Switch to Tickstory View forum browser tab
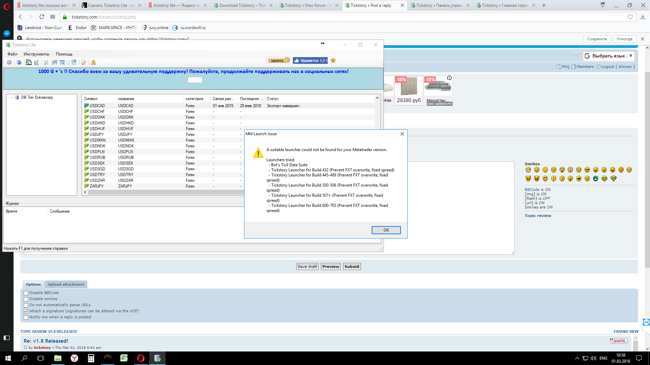The height and width of the screenshot is (365, 650). click(308, 5)
